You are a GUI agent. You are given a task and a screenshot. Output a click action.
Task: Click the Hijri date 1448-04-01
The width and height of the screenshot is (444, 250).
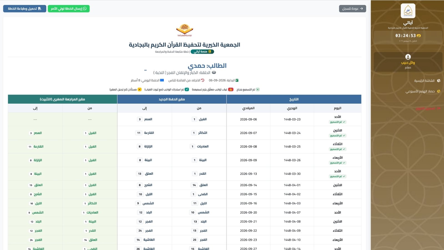click(292, 185)
